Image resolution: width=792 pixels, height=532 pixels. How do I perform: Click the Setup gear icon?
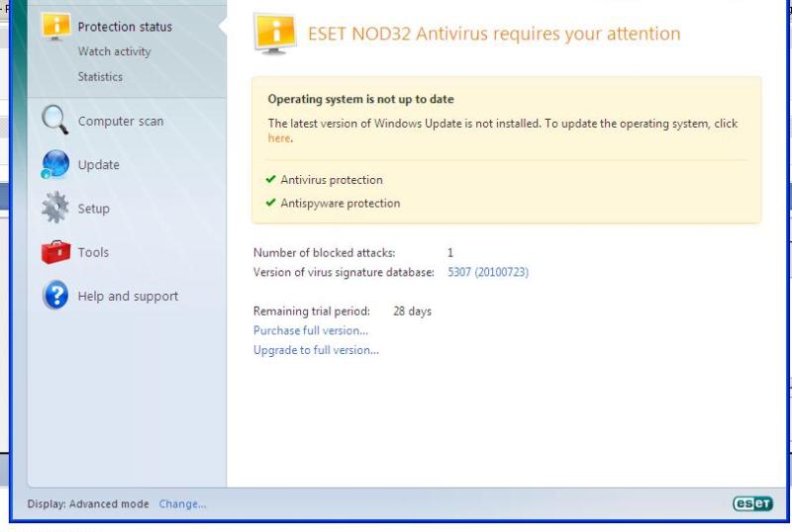click(x=55, y=208)
